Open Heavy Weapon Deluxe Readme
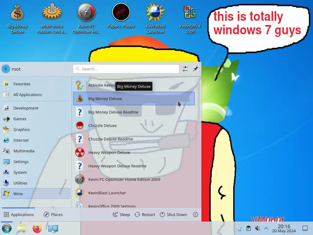Viewport: 313px width, 235px height. 134,166
